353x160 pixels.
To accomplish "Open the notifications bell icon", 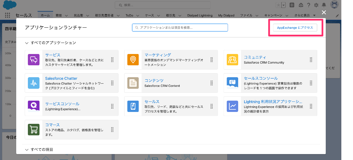I will [x=324, y=5].
